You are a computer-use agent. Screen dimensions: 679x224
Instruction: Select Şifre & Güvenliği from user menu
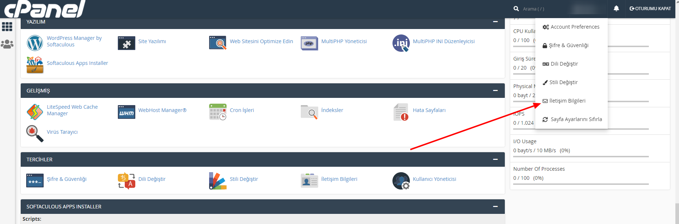(x=571, y=45)
